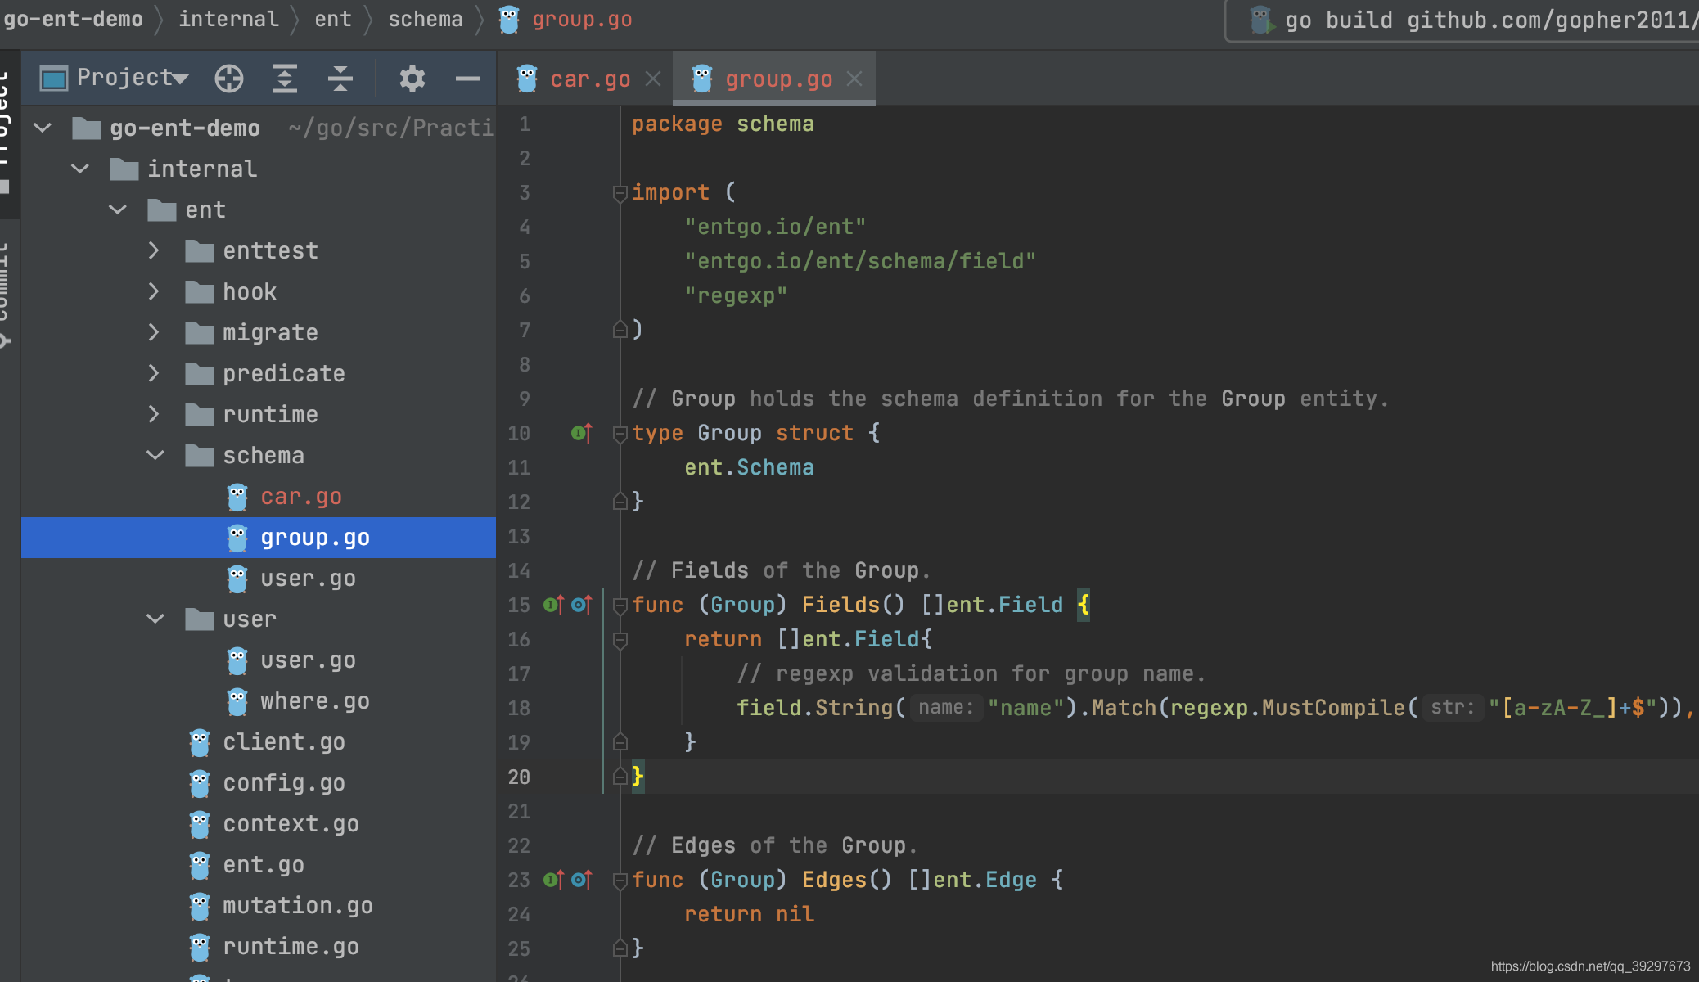This screenshot has height=982, width=1699.
Task: Click the schema breadcrumb in the navigation bar
Action: [x=425, y=19]
